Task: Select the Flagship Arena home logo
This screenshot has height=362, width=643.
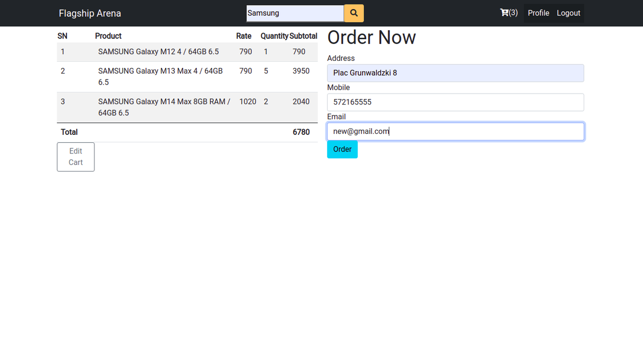Action: (x=89, y=13)
